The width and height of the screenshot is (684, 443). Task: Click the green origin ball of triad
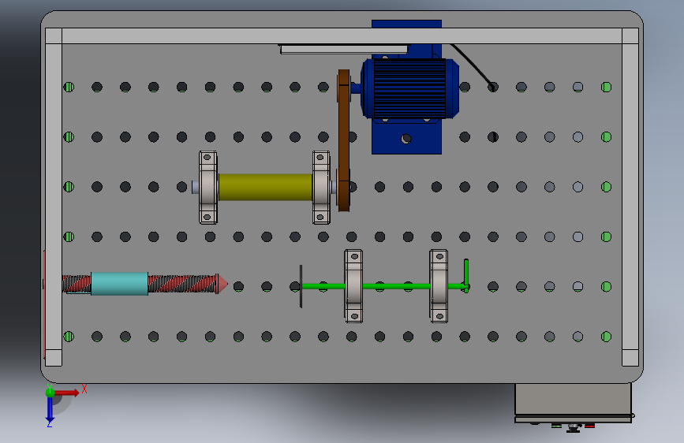pyautogui.click(x=50, y=393)
